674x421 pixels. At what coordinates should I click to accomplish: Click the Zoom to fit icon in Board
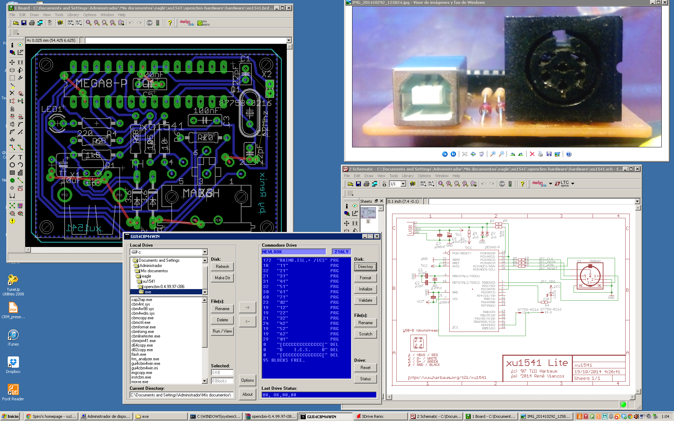[88, 23]
